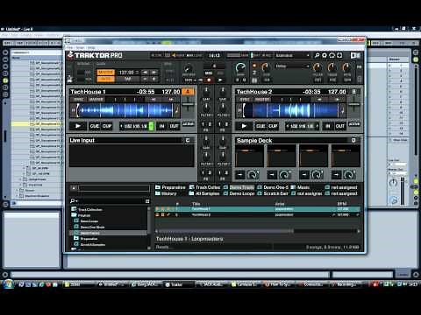Select the TechHouse 2 track row
The width and height of the screenshot is (421, 315).
coord(257,214)
